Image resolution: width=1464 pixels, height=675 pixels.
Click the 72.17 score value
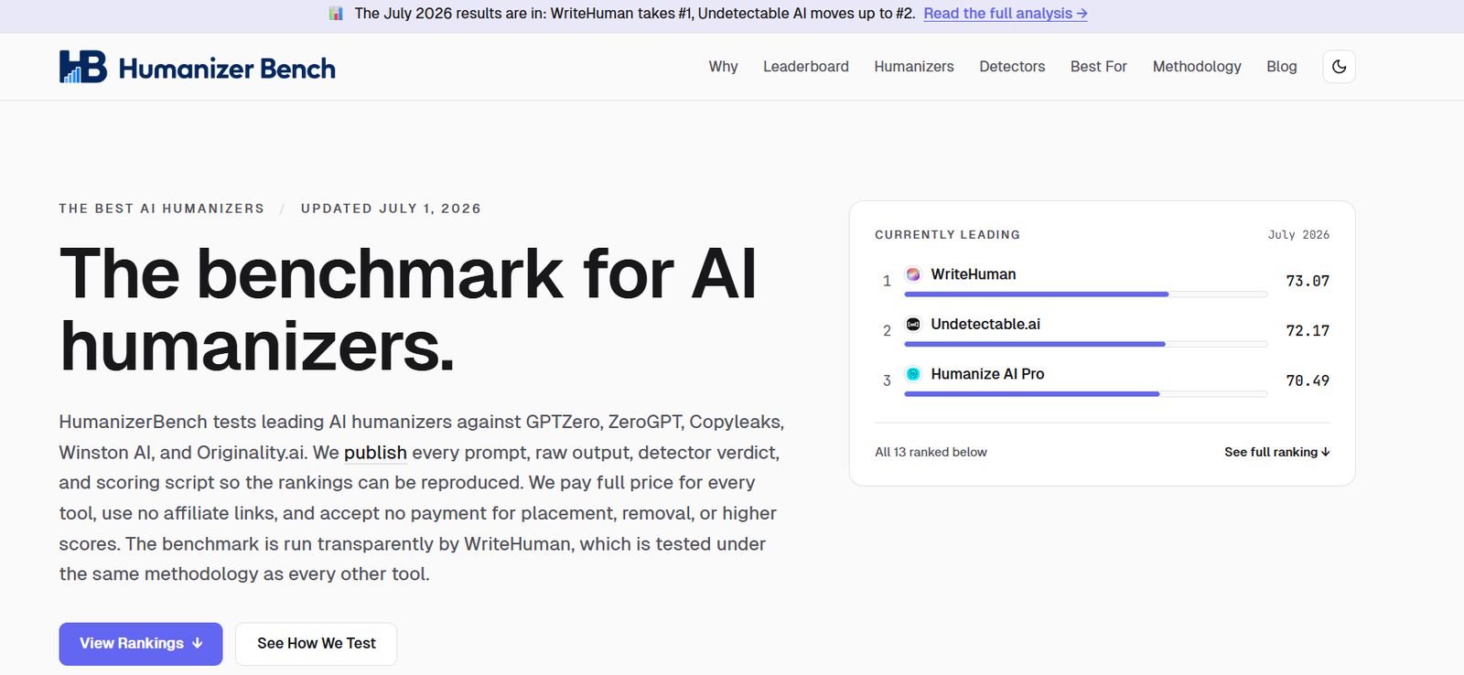pos(1308,330)
